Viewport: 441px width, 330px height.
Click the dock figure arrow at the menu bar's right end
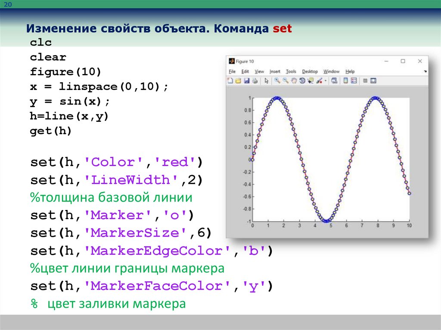425,71
